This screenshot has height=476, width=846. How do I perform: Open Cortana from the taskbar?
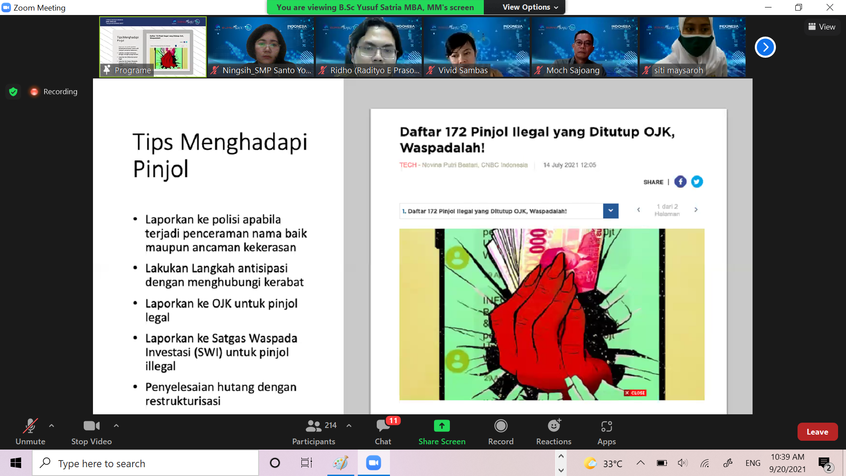point(275,463)
